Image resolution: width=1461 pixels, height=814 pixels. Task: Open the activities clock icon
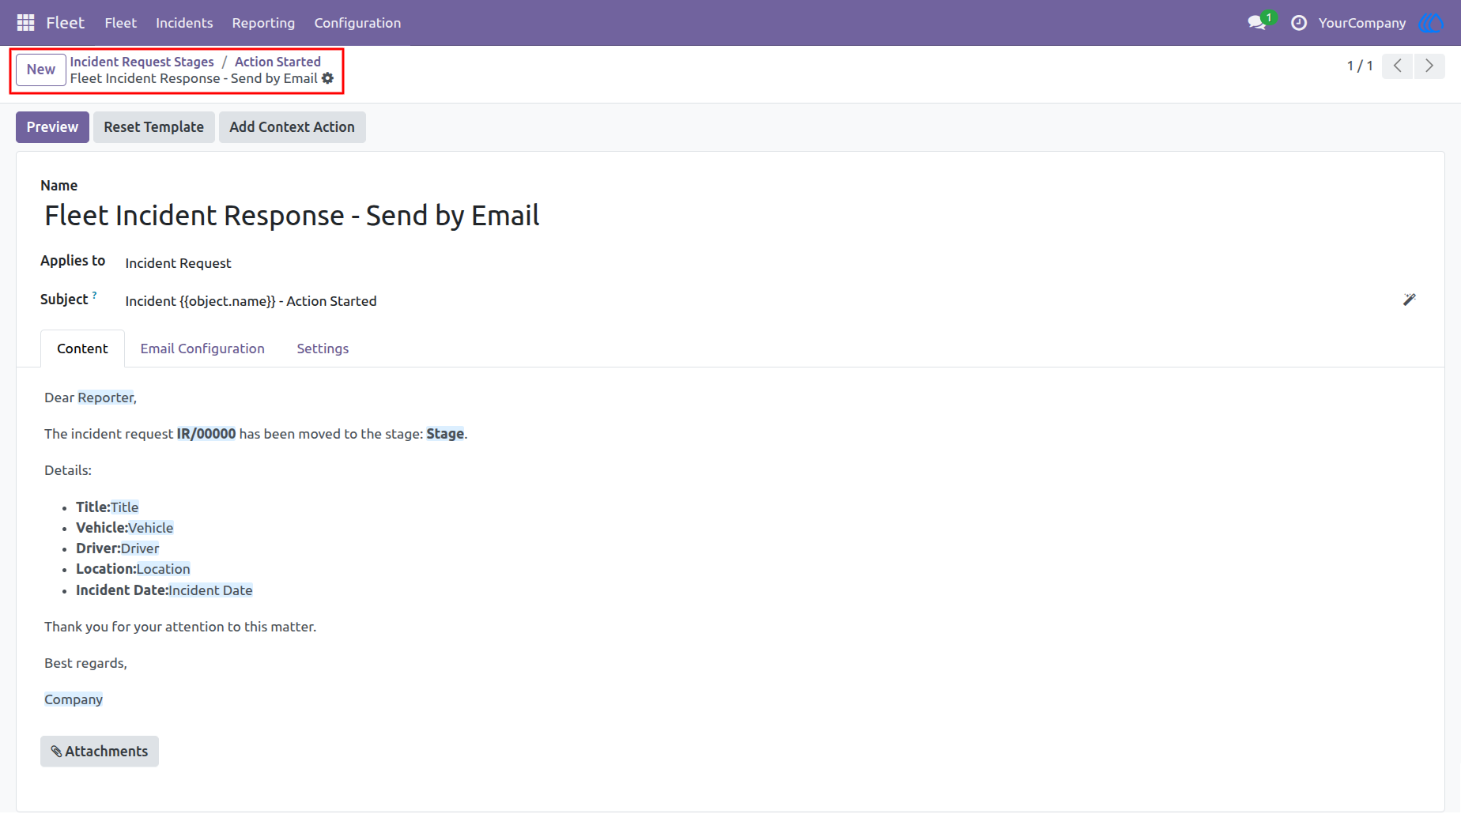point(1299,23)
